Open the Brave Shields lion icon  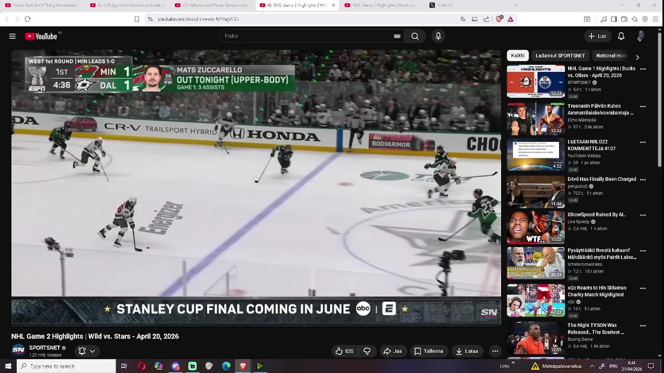499,19
